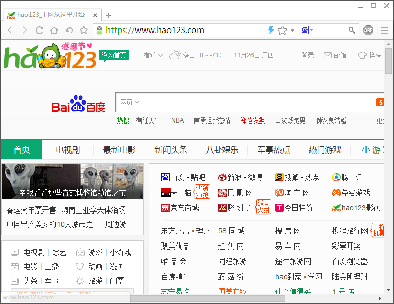Click the horizontal scrollbar thumb
Screen dimensions: 394x304
point(208,299)
